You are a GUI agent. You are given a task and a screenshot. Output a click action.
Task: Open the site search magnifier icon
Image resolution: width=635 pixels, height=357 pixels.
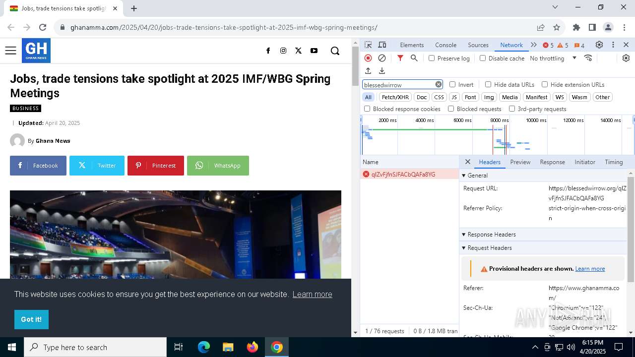click(335, 51)
